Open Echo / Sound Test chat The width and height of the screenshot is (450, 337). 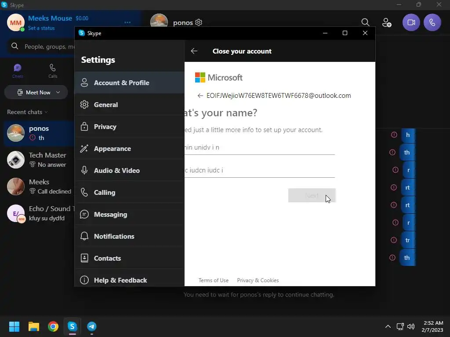tap(39, 213)
